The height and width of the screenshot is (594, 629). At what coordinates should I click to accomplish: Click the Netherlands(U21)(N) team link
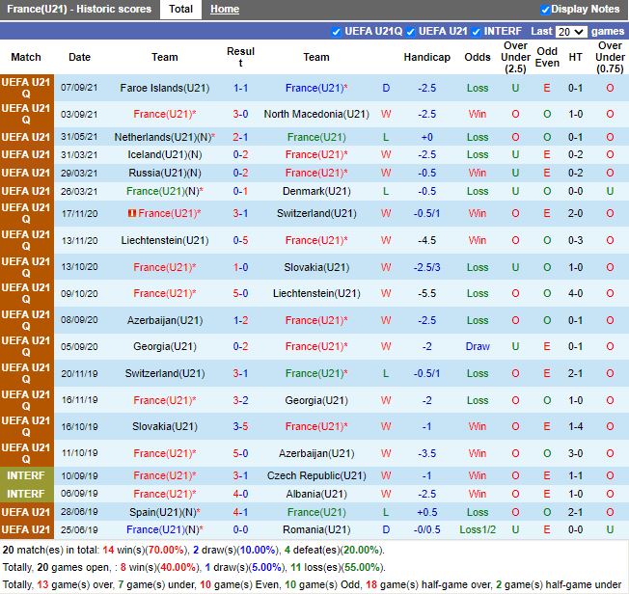tap(165, 137)
